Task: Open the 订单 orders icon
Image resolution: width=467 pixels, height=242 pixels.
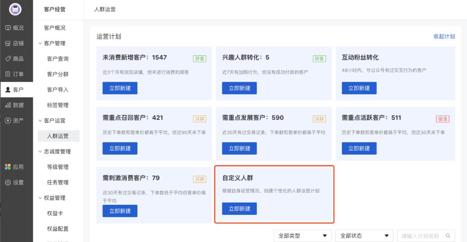Action: point(8,74)
